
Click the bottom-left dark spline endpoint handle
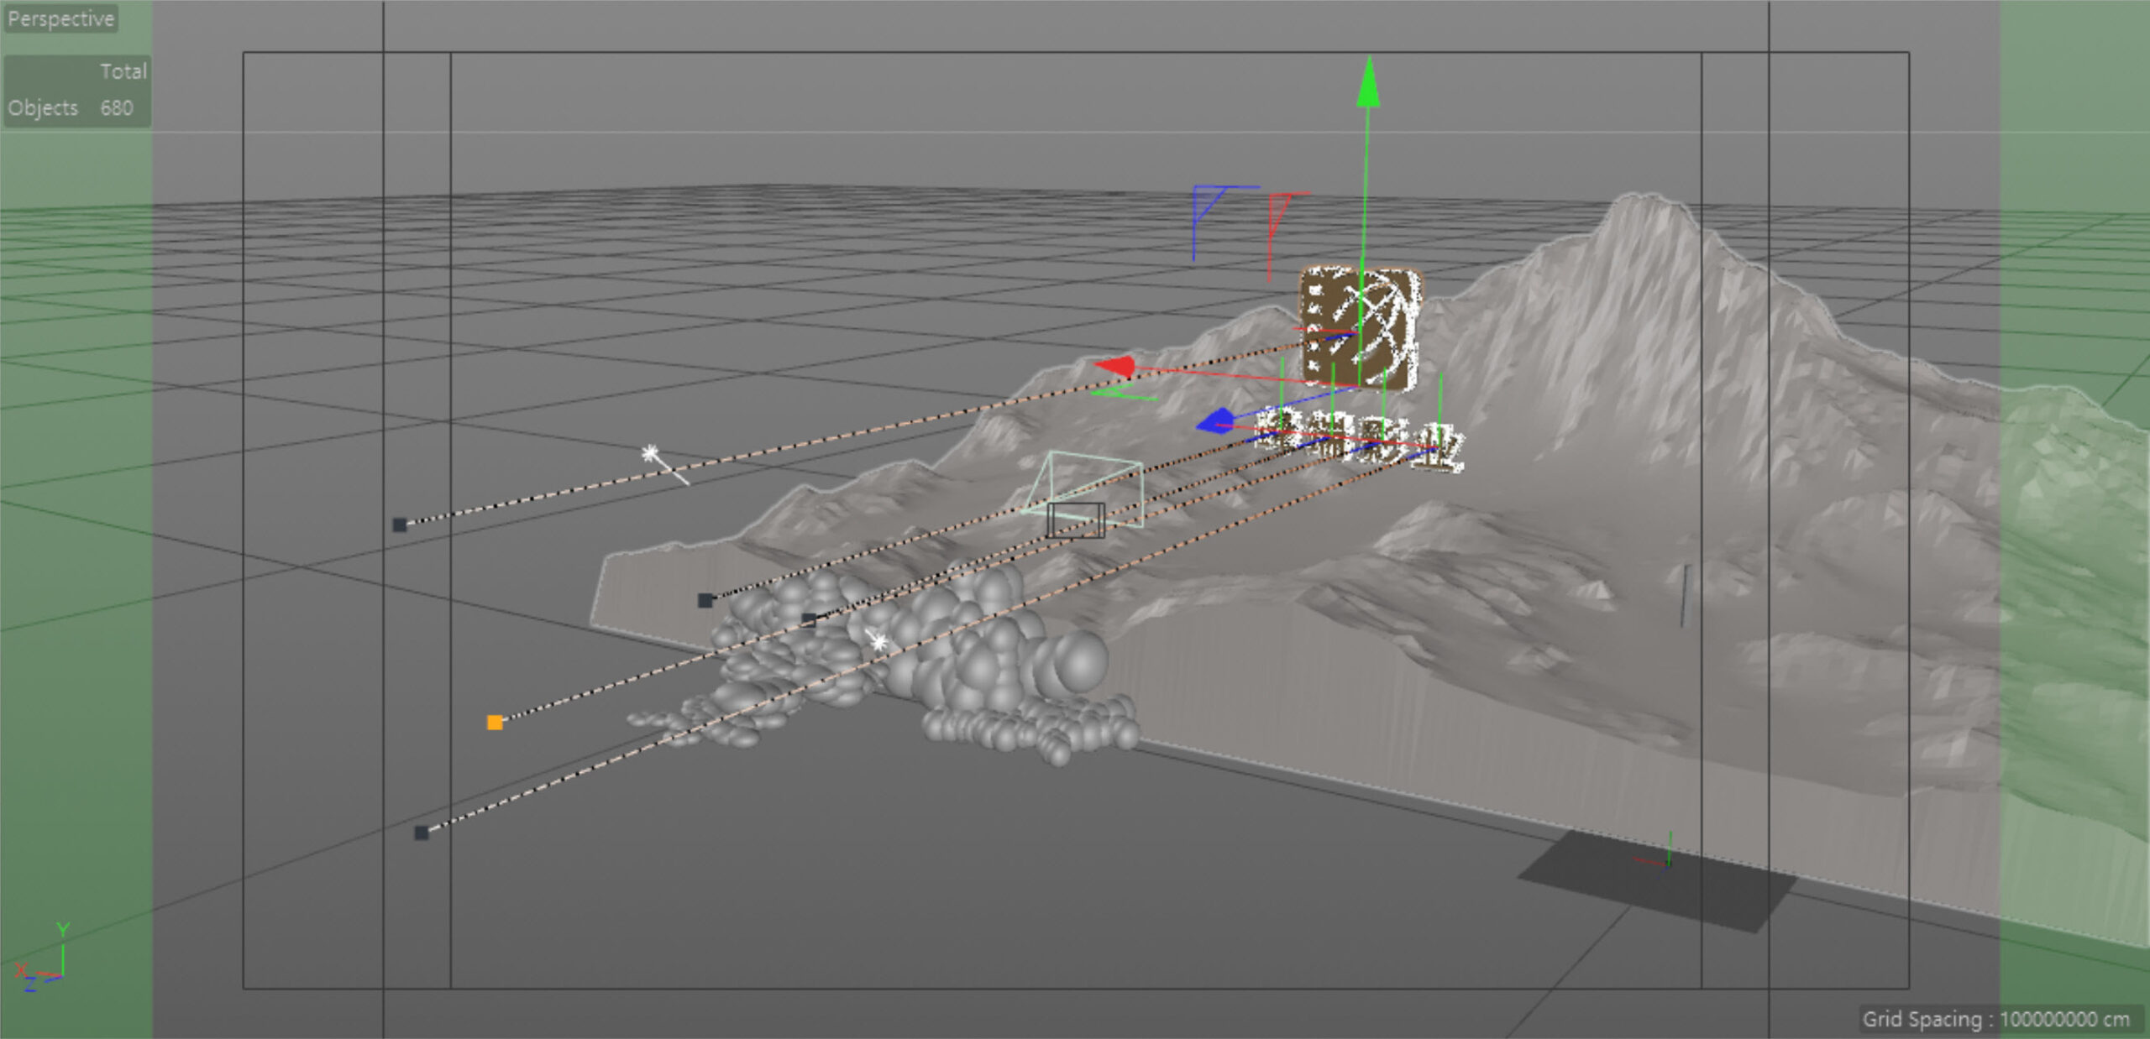click(x=422, y=833)
